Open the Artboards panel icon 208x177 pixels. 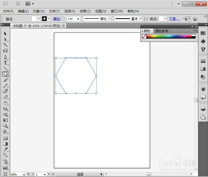coord(203,117)
